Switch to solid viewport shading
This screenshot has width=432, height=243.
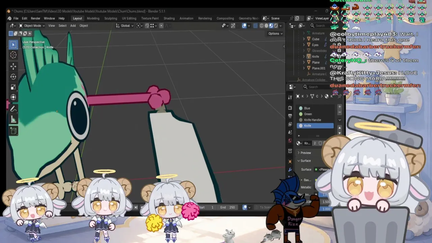tap(266, 26)
